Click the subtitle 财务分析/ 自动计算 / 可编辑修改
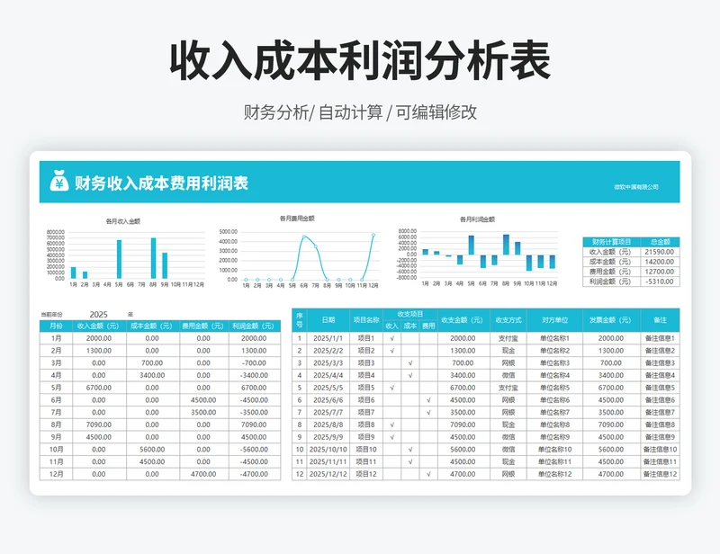 [x=360, y=112]
